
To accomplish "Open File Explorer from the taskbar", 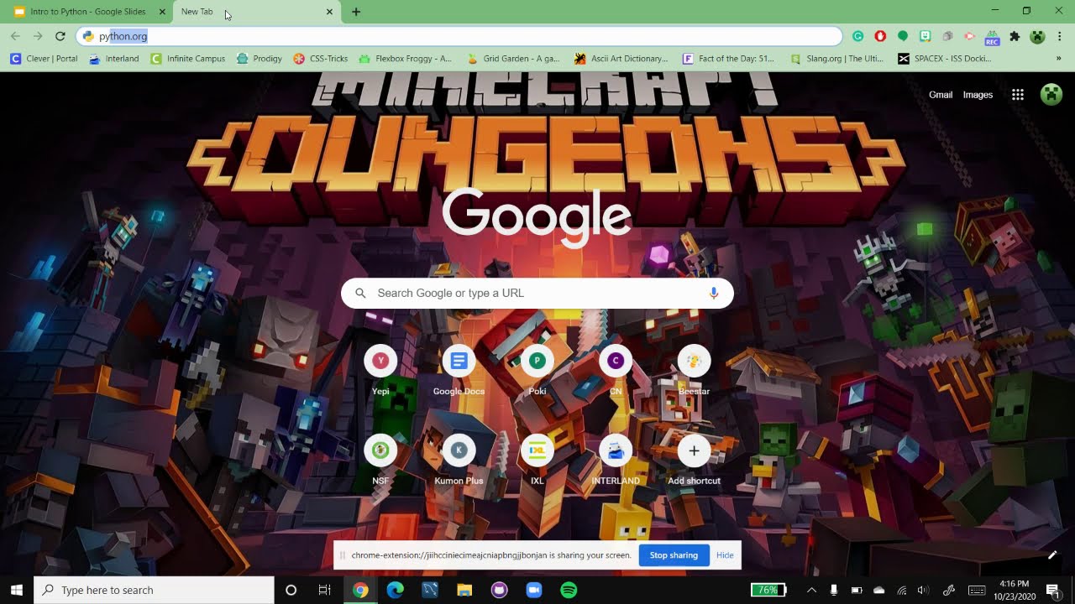I will point(464,590).
